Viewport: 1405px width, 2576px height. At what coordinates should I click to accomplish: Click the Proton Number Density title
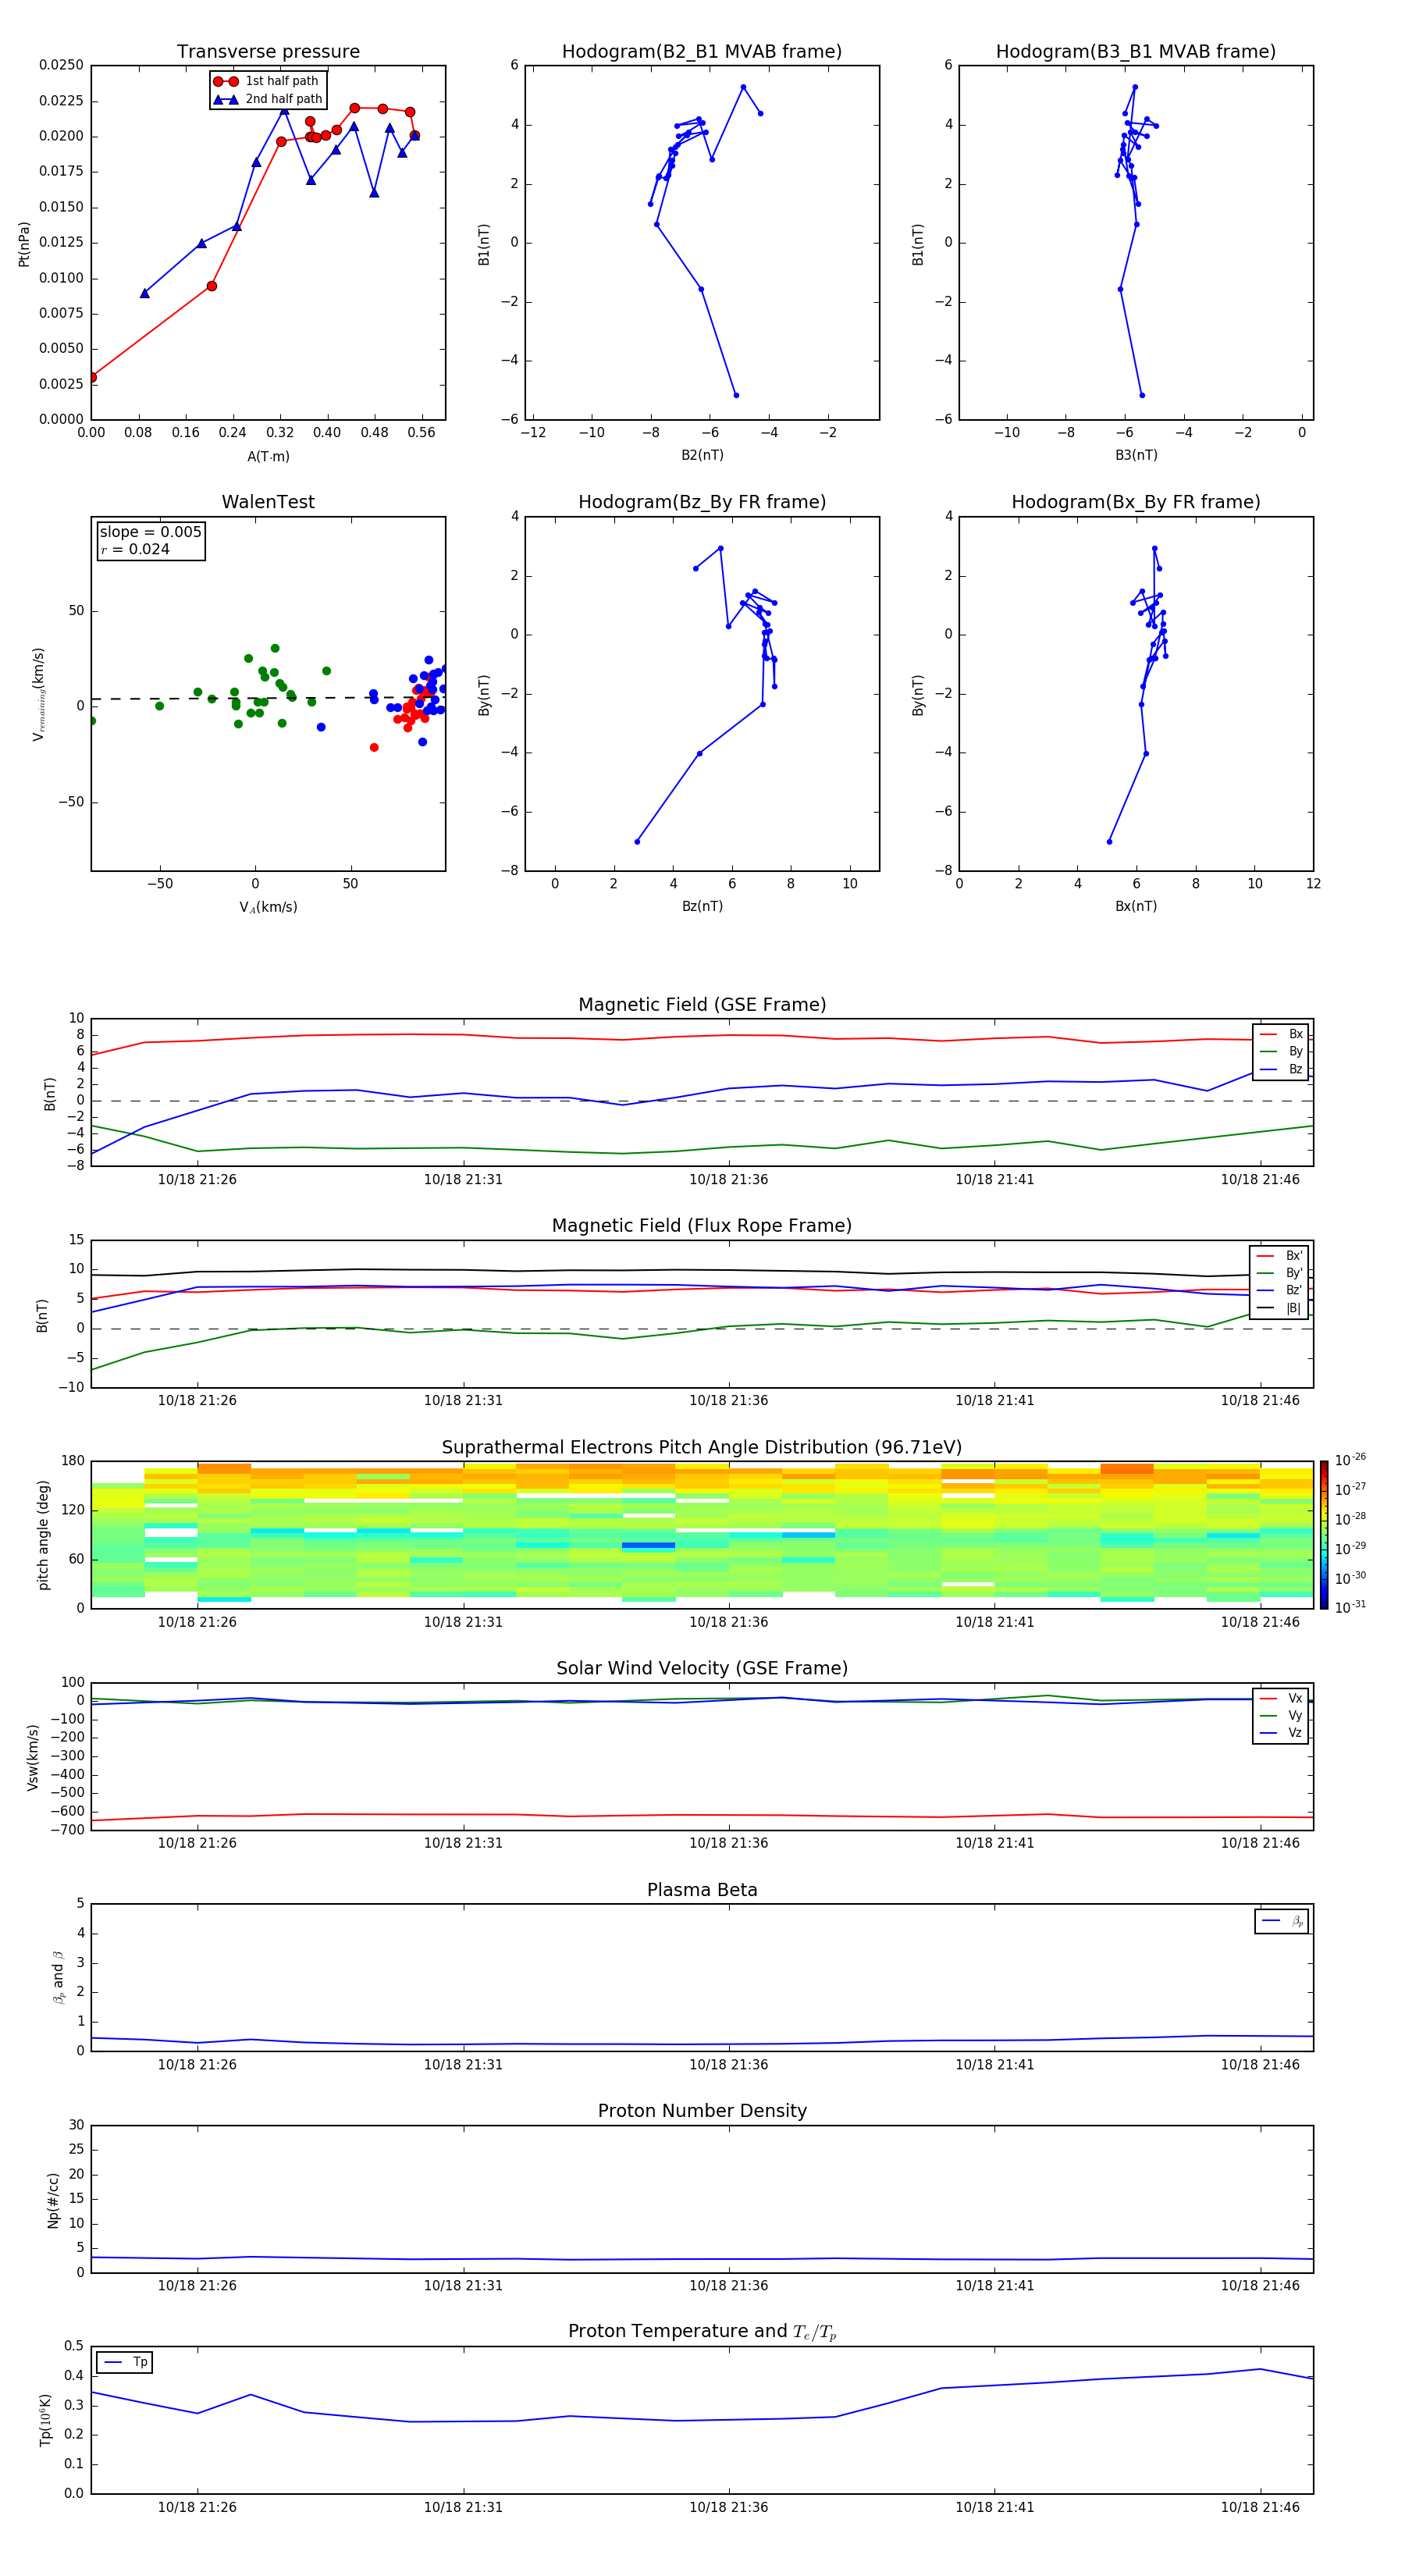point(702,2111)
